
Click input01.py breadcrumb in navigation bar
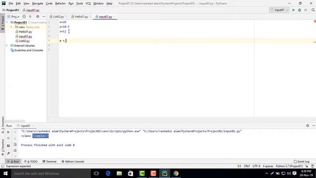pos(31,10)
